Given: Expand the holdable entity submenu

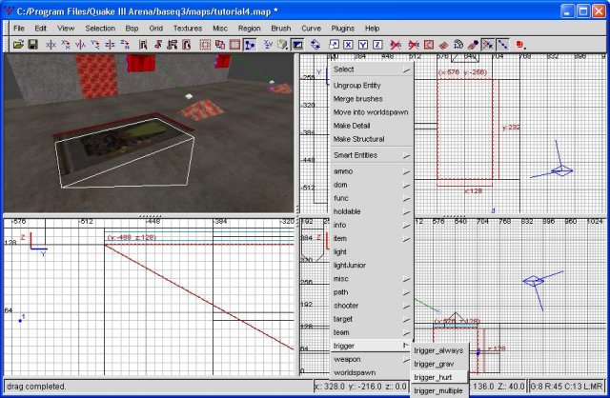Looking at the screenshot, I should click(x=372, y=211).
